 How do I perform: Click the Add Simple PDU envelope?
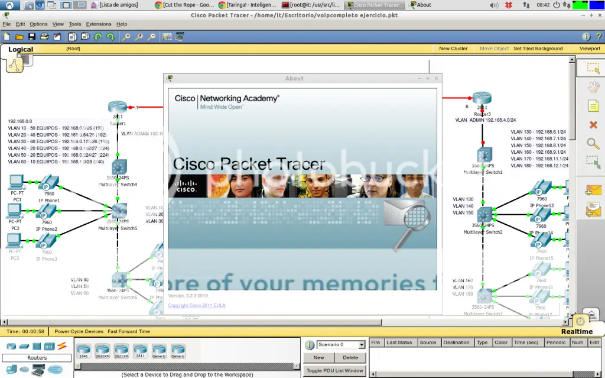[593, 190]
